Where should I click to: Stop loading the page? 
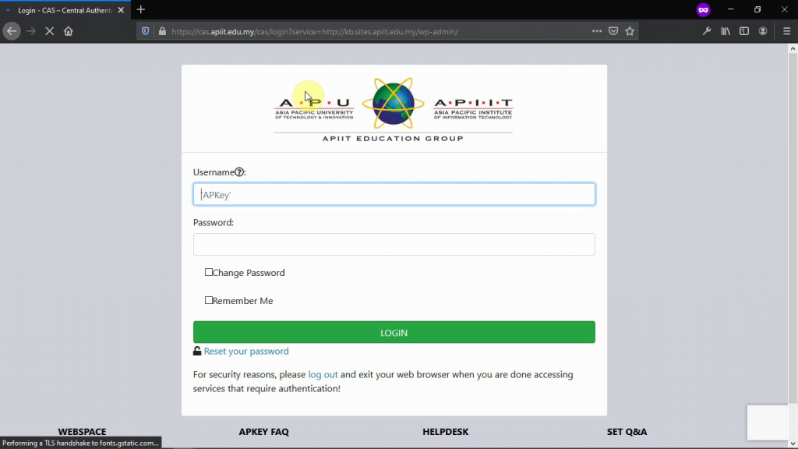(x=49, y=31)
